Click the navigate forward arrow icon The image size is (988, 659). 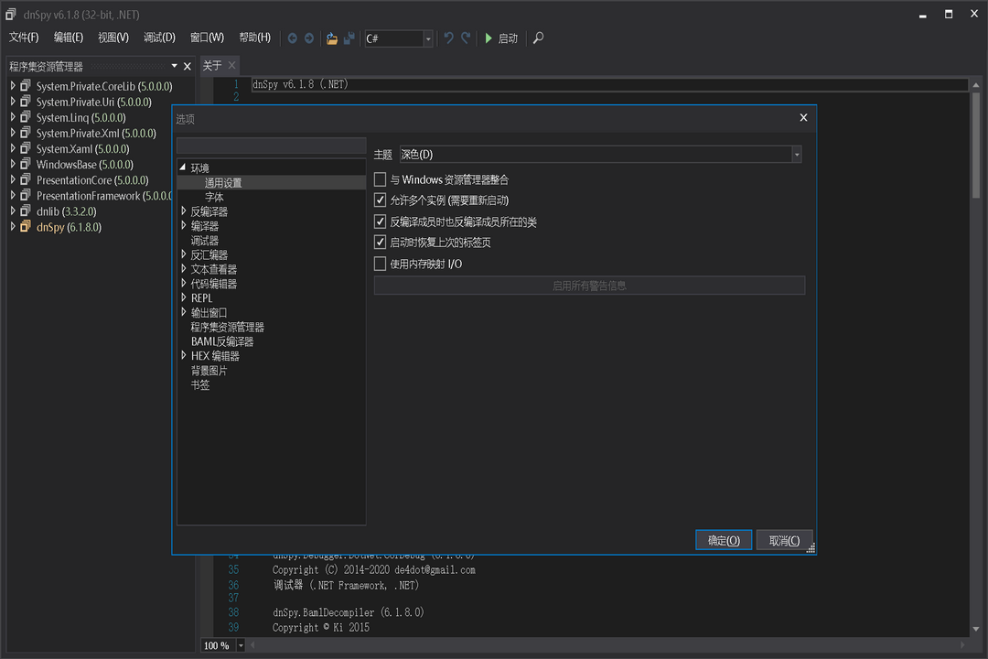point(308,38)
